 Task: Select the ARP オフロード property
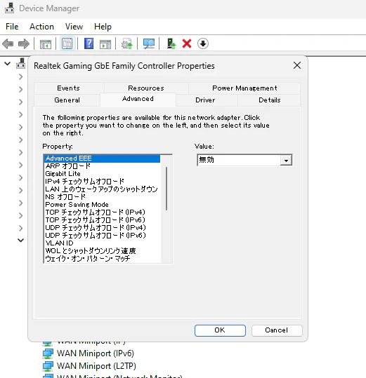click(103, 166)
